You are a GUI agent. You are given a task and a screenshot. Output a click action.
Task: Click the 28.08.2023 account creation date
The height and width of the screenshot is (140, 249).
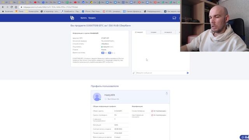click(x=118, y=129)
